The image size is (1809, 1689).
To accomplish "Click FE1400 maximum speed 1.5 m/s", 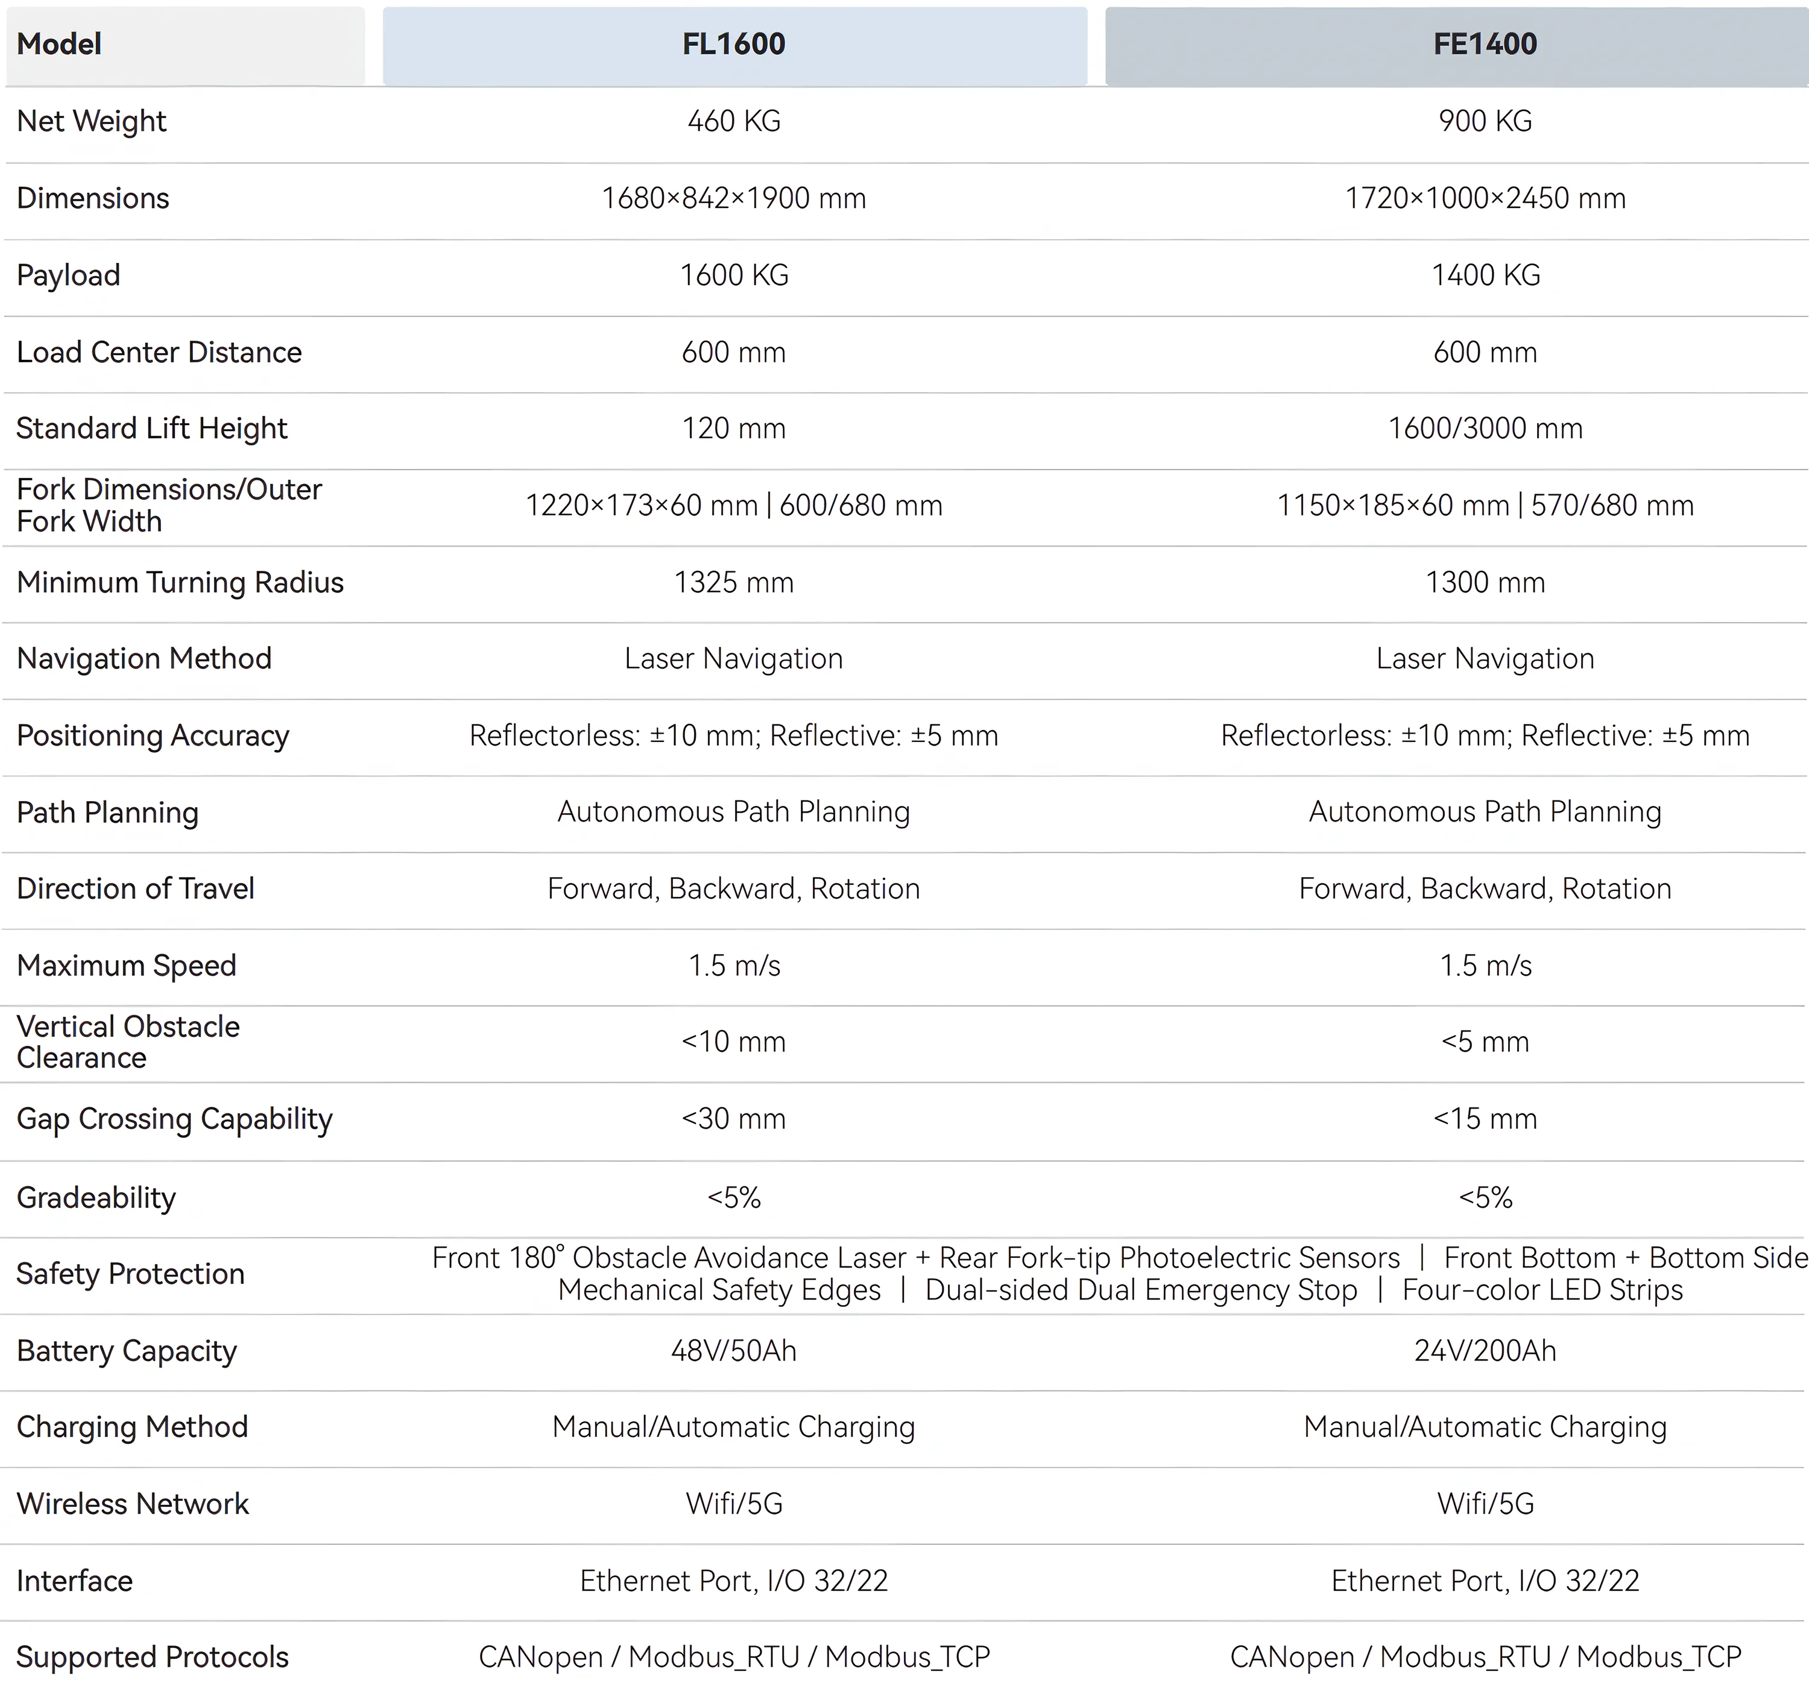I will (1486, 965).
